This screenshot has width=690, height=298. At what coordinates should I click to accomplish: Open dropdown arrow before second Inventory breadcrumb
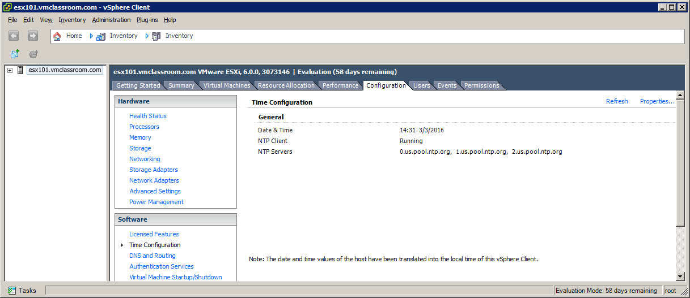(147, 36)
